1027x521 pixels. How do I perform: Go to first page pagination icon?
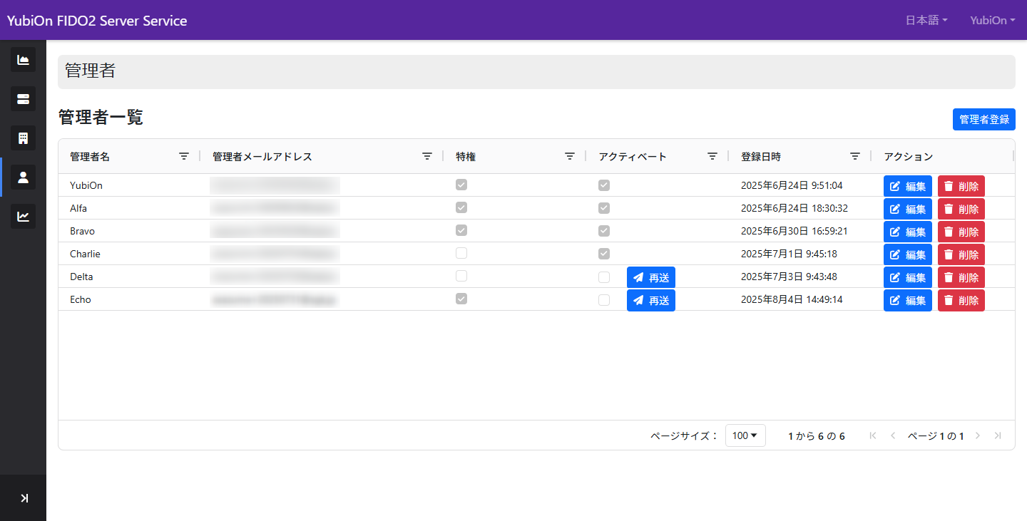coord(873,435)
